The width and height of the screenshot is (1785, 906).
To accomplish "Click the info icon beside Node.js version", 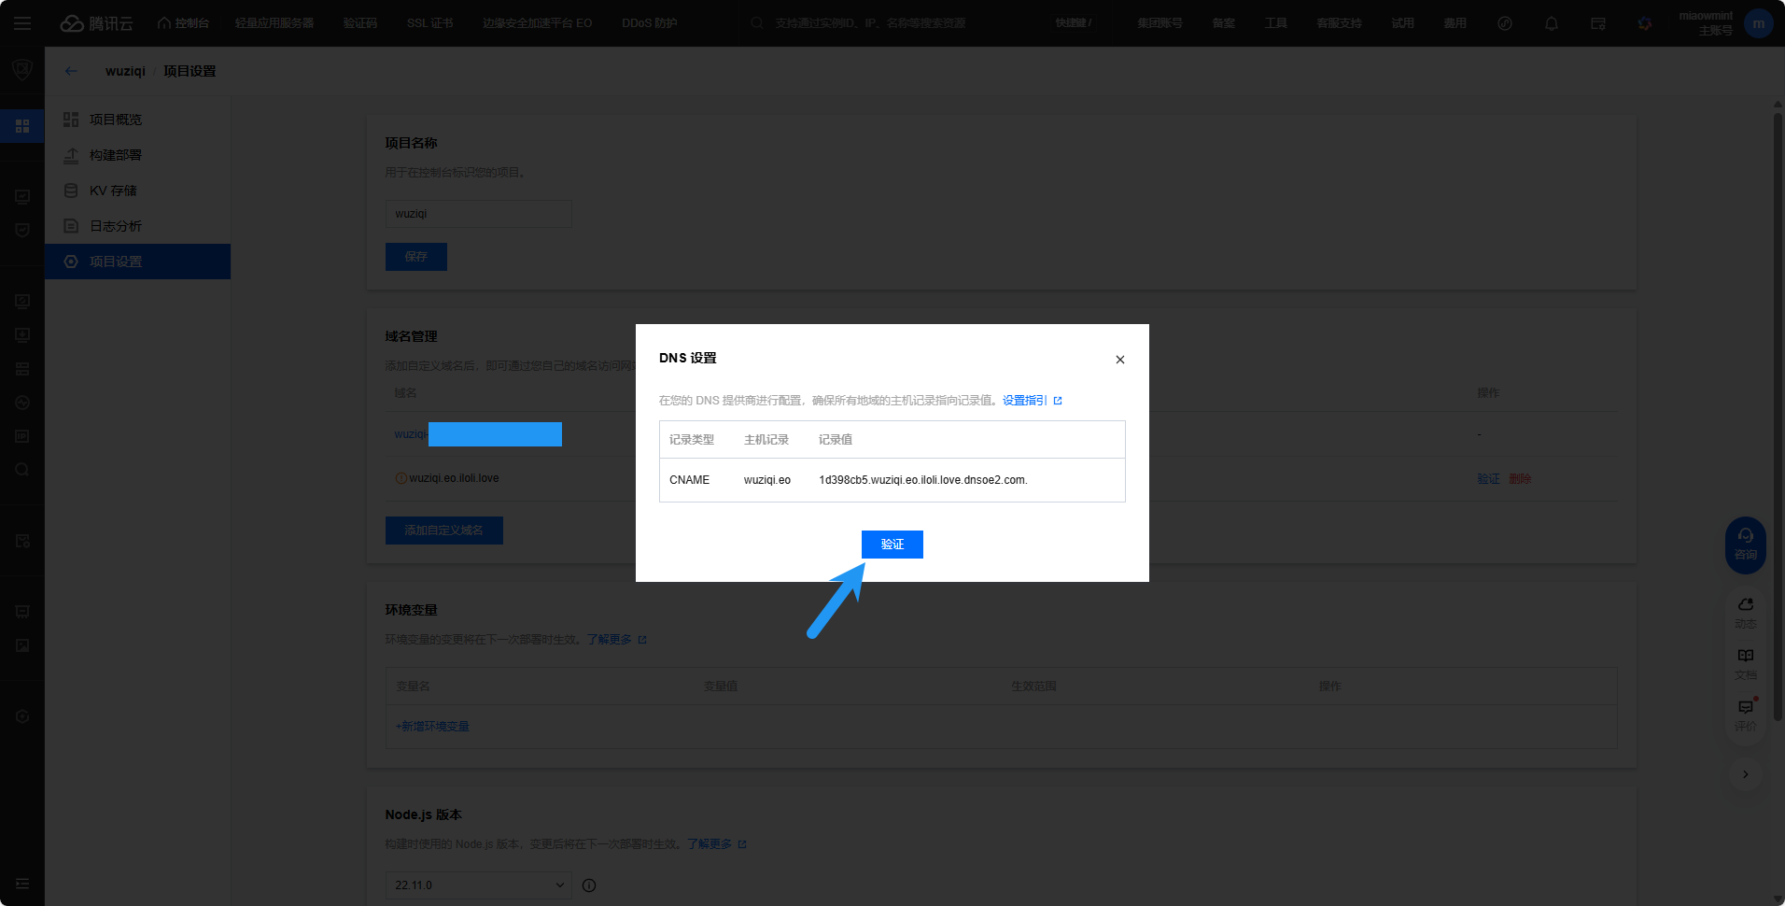I will click(x=589, y=885).
